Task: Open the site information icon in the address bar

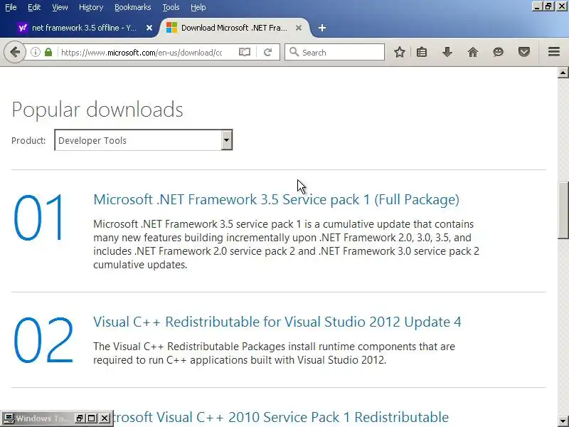Action: (35, 52)
